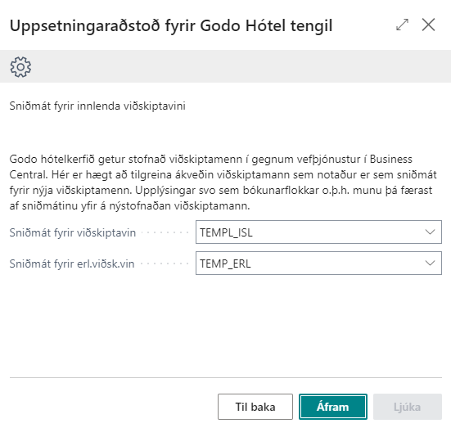Select the 'Sniðmát fyrir erl.viðsk.vin' field label

(72, 264)
